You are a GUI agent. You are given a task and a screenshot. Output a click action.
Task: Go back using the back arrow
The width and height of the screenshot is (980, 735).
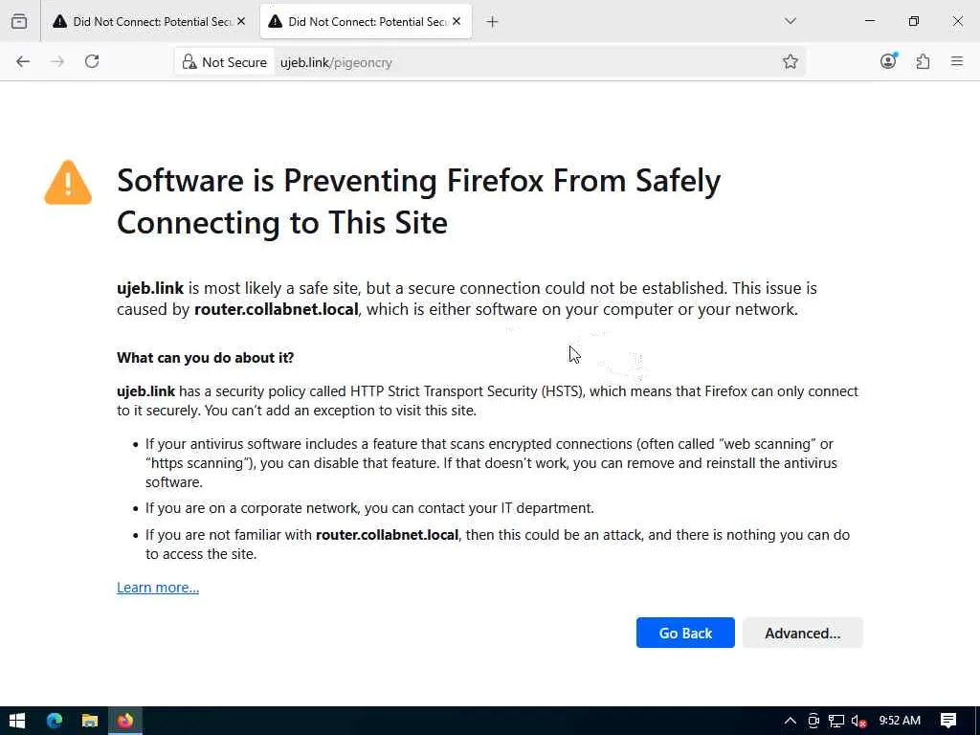(23, 61)
